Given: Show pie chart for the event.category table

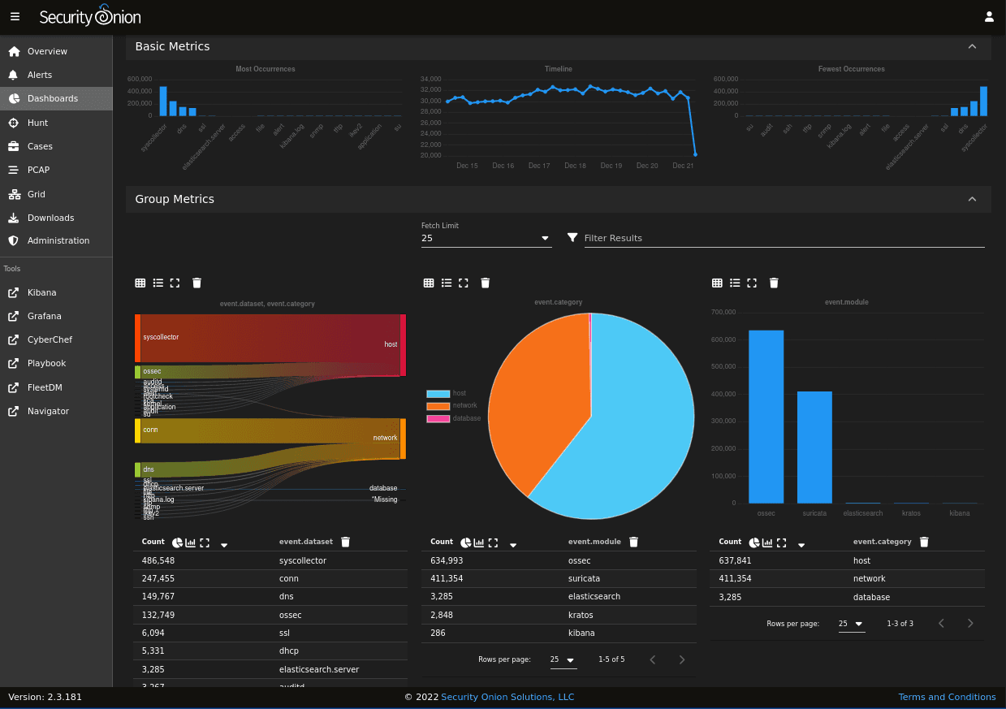Looking at the screenshot, I should point(754,543).
